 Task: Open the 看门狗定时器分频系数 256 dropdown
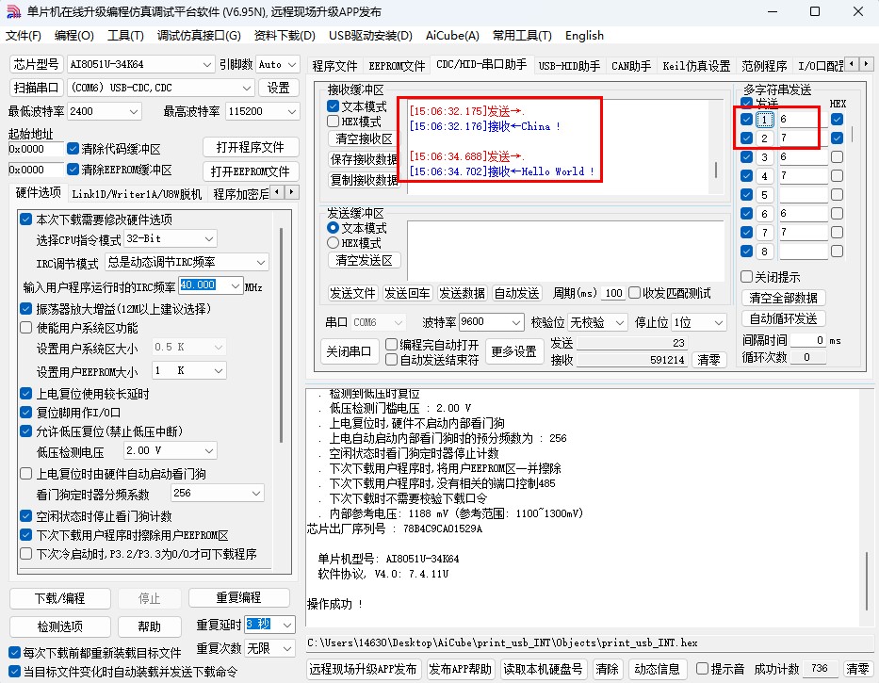[256, 493]
